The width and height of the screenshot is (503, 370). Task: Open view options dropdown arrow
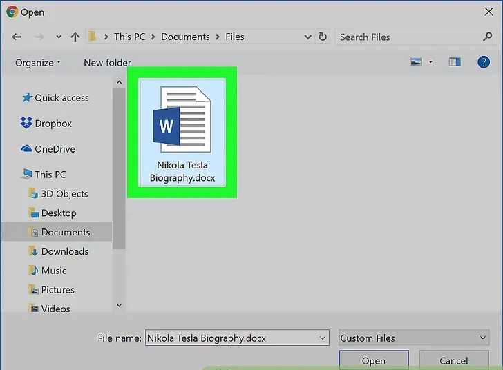(430, 62)
